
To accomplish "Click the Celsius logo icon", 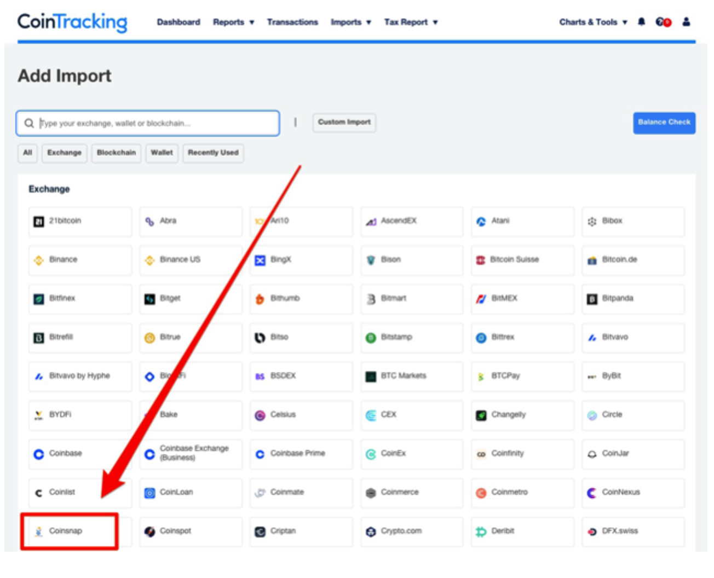I will [260, 415].
